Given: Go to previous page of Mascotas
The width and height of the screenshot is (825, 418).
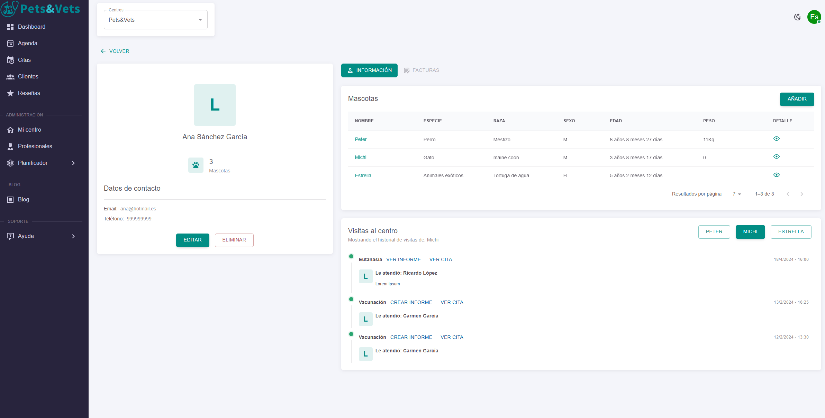Looking at the screenshot, I should pyautogui.click(x=788, y=194).
